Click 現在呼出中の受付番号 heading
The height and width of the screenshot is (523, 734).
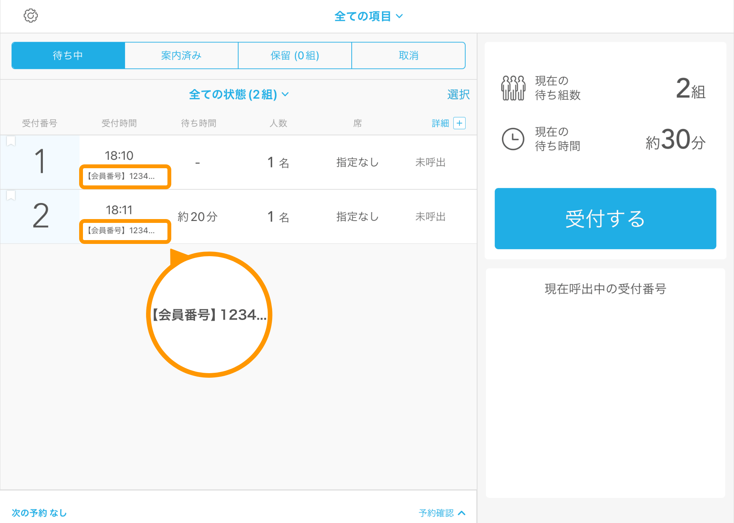605,289
